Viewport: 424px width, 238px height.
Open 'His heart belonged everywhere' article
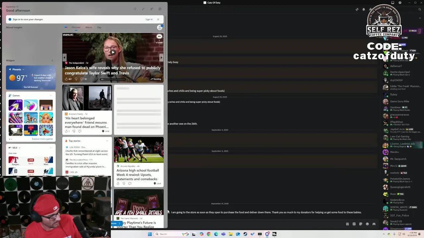tap(87, 122)
